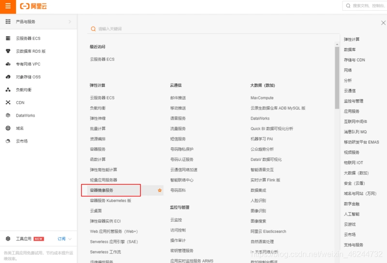Open 密钥管理服务 link
Viewport: 387px width, 263px height.
tap(182, 250)
